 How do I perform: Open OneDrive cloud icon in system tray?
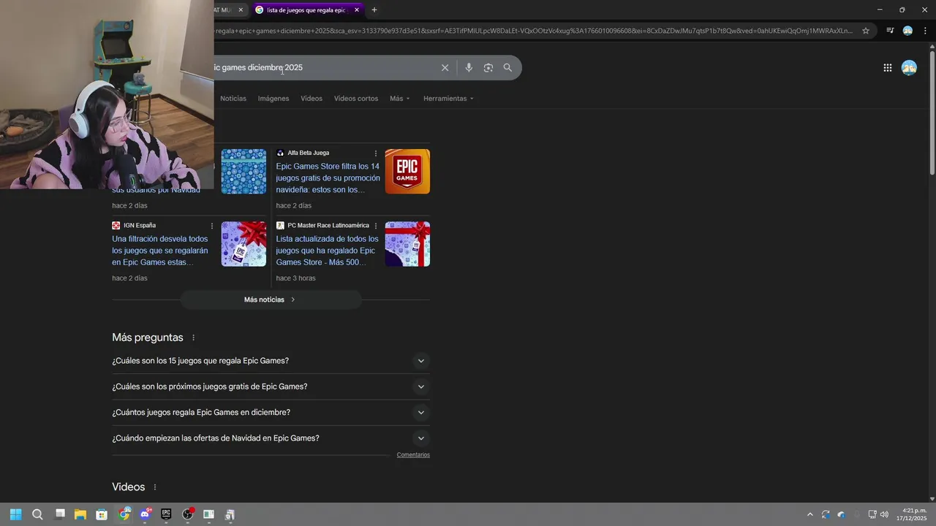click(841, 514)
